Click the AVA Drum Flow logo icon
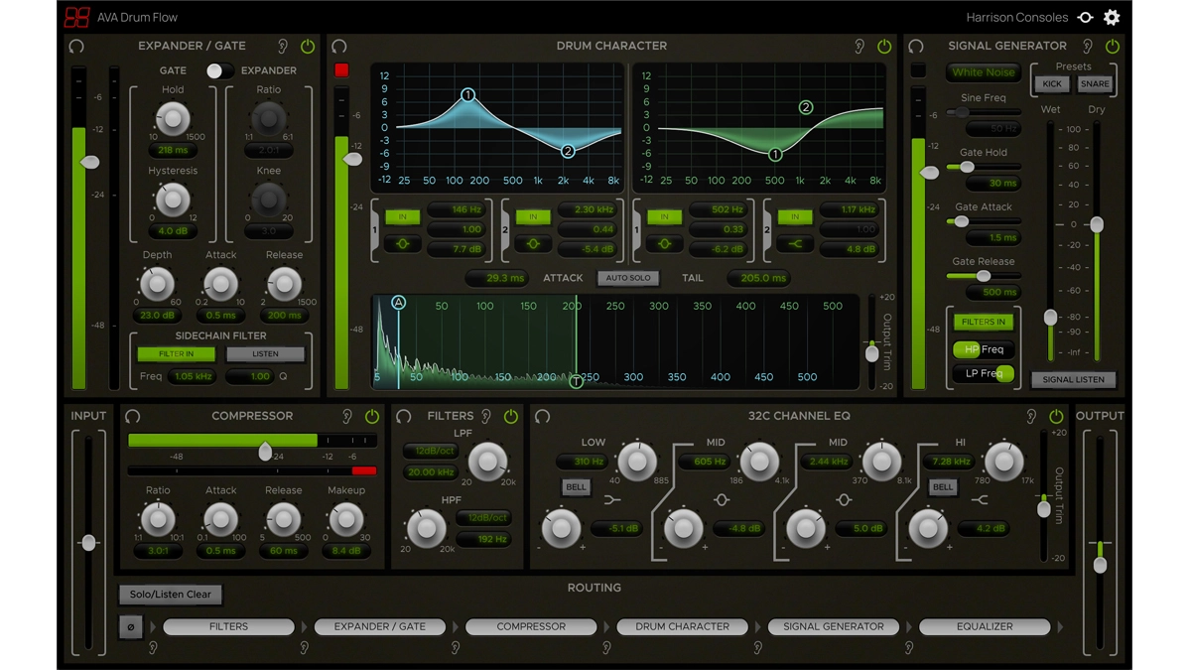1190x670 pixels. coord(76,17)
